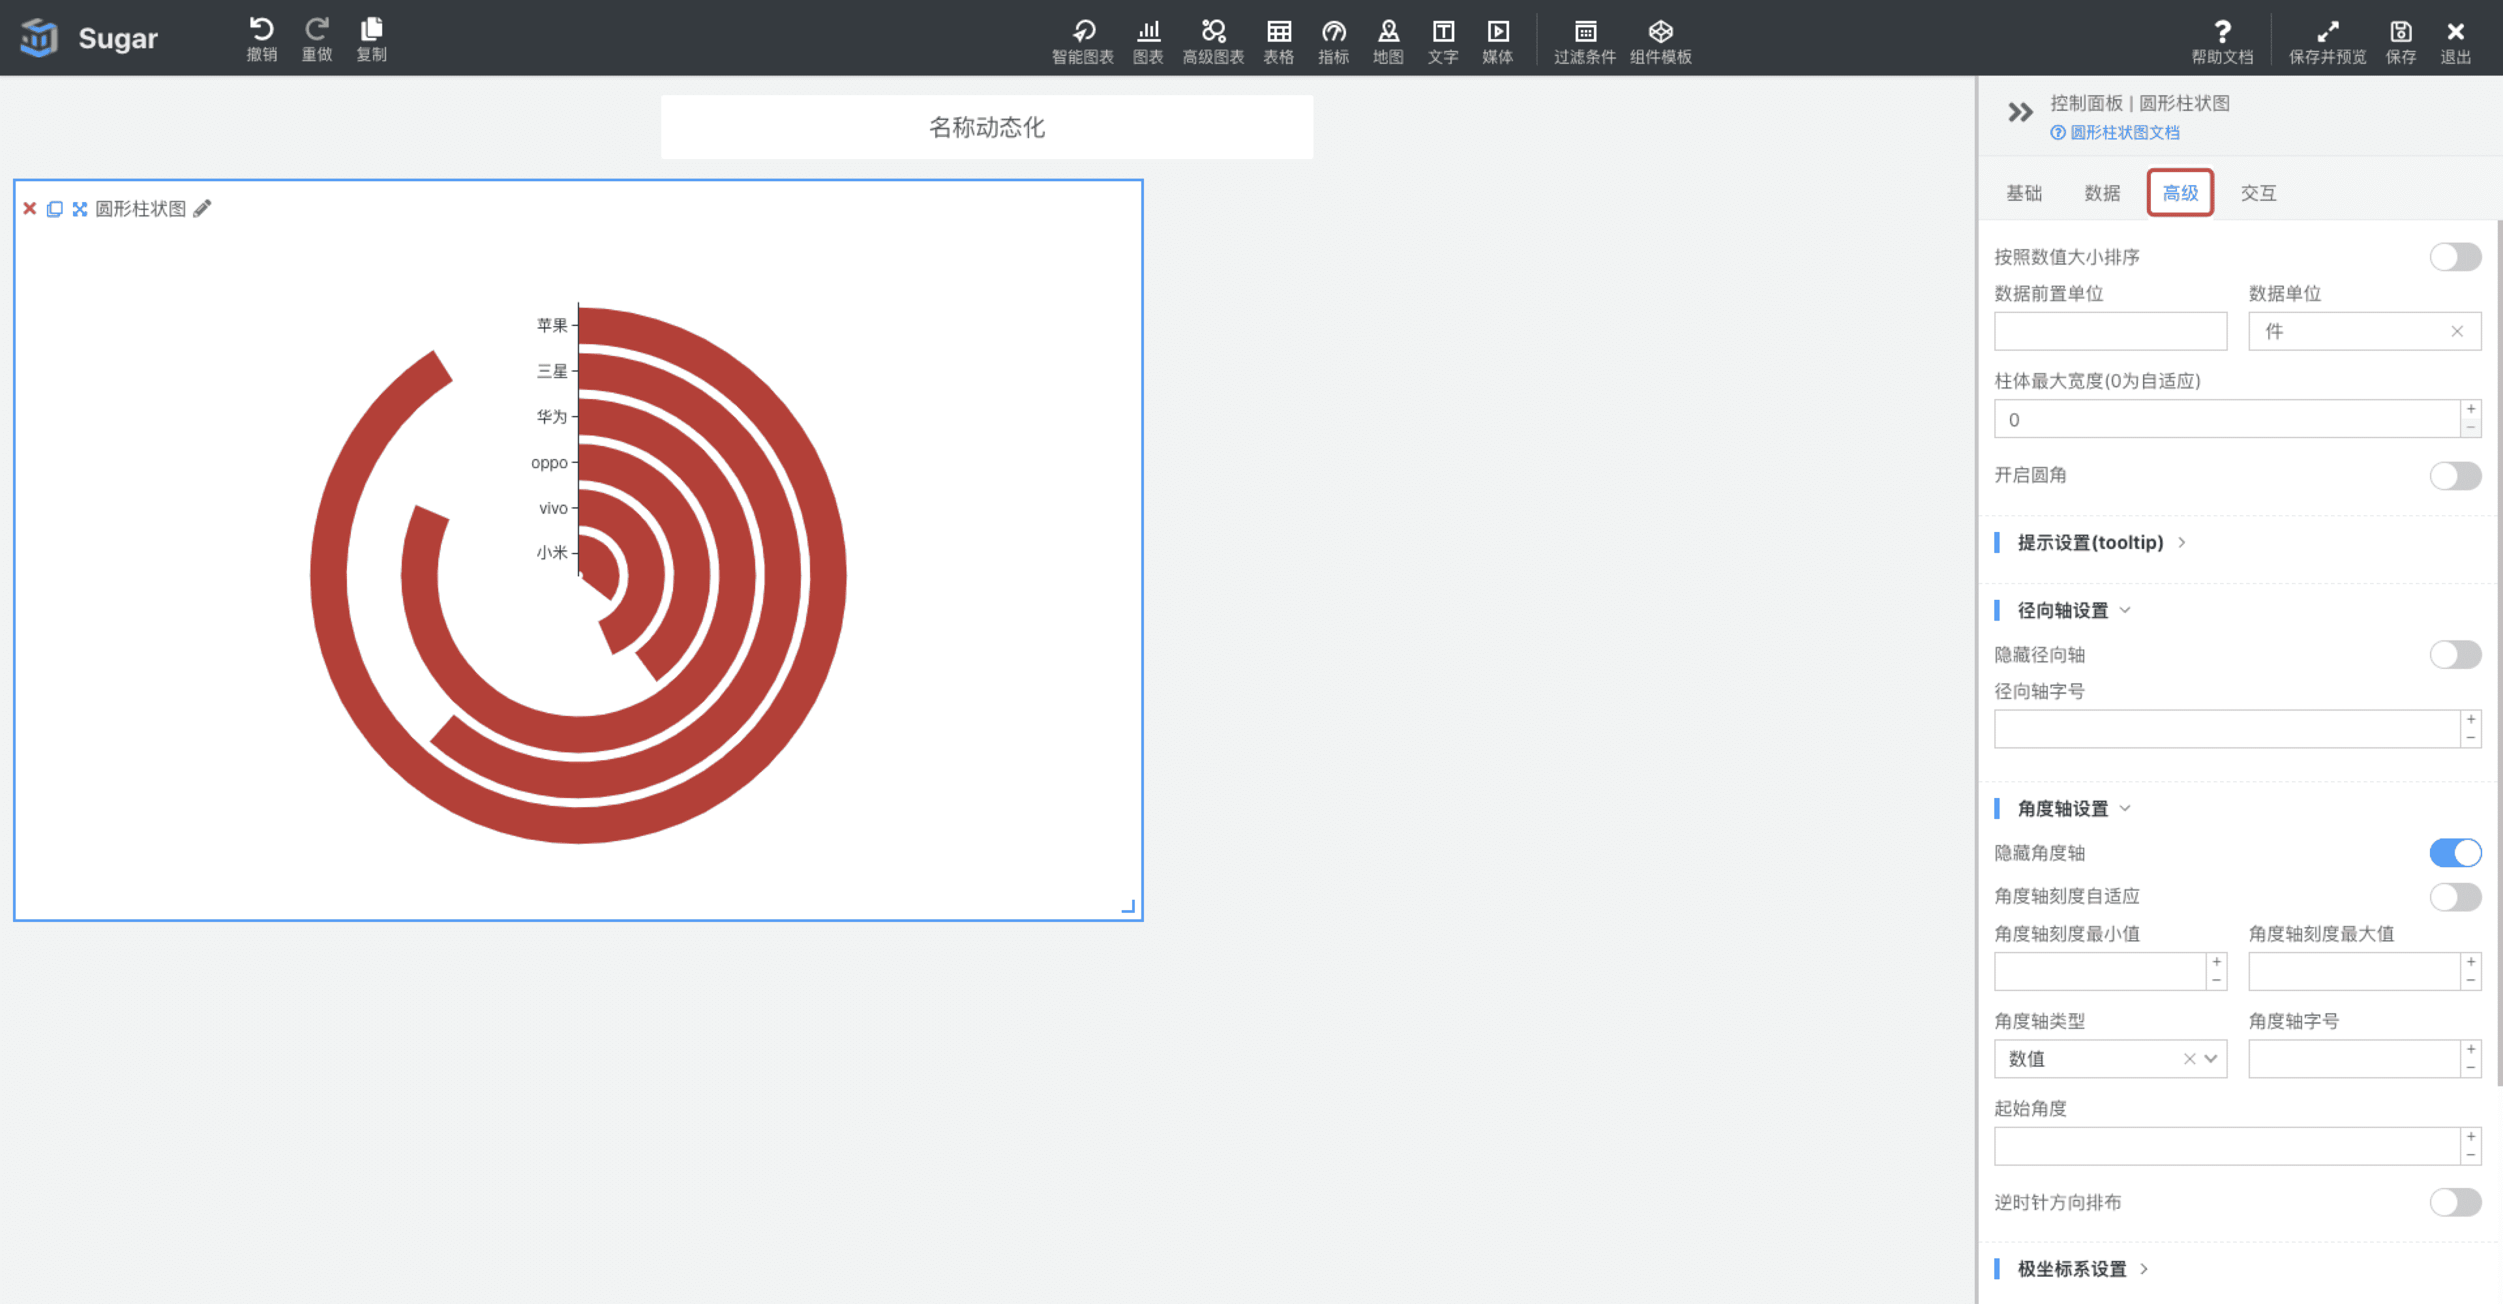Open 帮助文档 help documentation
Screen dimensions: 2503x1304
2221,42
